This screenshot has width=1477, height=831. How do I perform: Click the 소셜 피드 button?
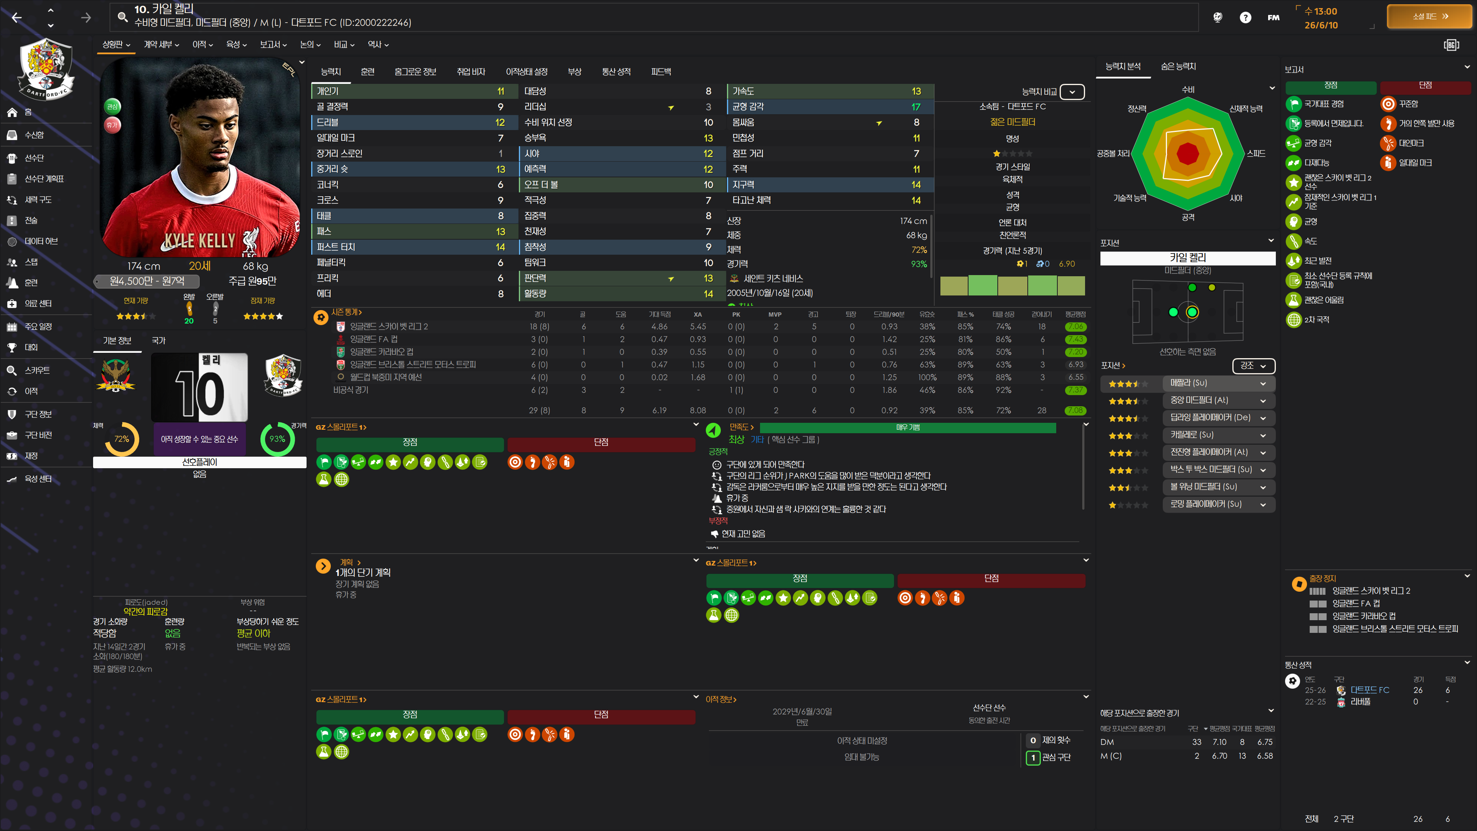click(1429, 17)
